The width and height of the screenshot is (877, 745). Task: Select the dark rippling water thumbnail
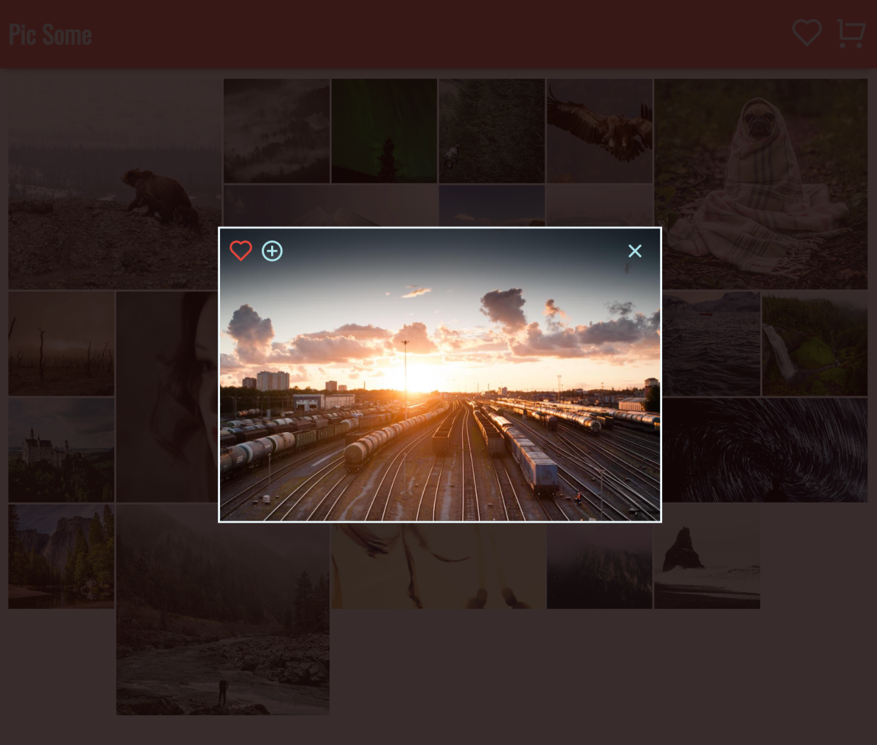pos(711,344)
